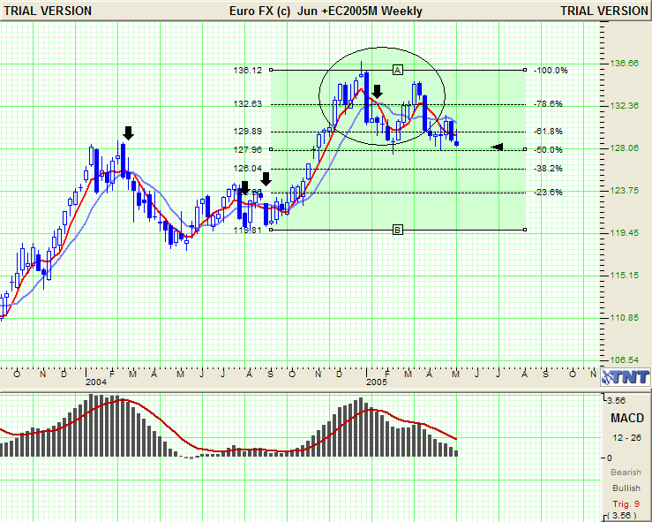Select the -61.8% retracement label

(x=548, y=132)
